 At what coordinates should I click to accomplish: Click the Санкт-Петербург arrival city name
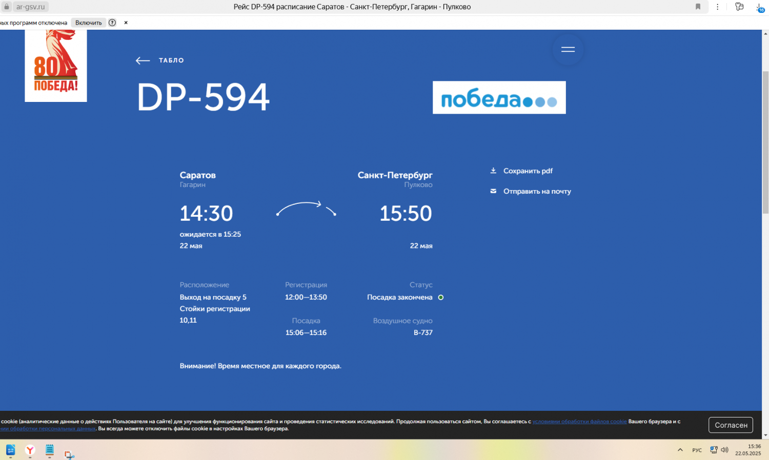(395, 175)
